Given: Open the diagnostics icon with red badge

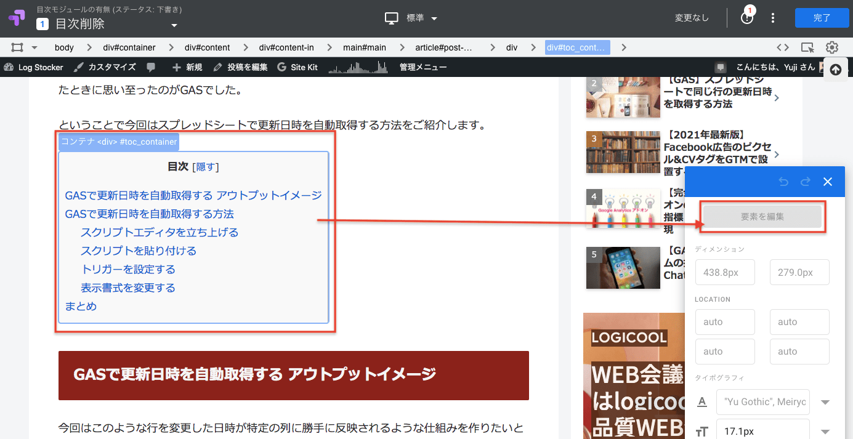Looking at the screenshot, I should tap(747, 18).
